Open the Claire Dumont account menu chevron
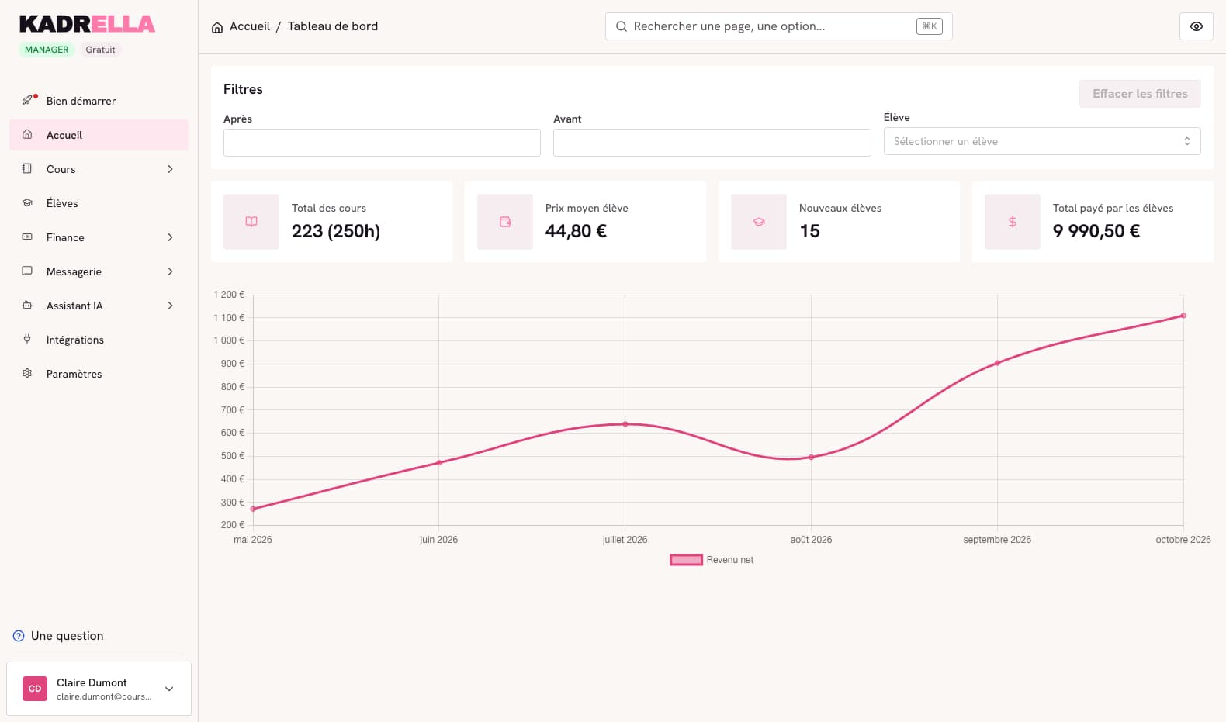The height and width of the screenshot is (722, 1226). (x=169, y=689)
